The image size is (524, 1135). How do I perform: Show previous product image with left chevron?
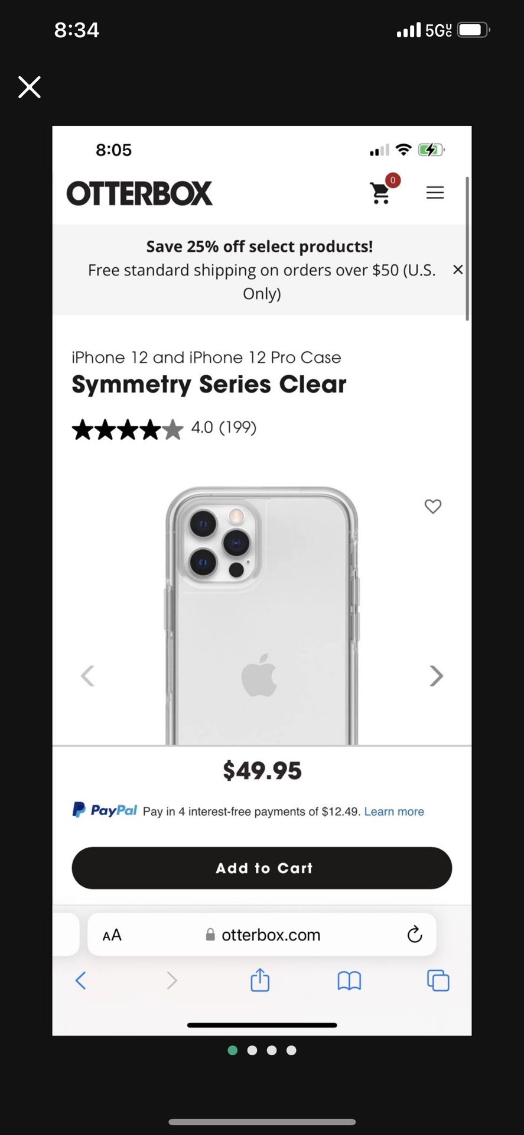[87, 676]
